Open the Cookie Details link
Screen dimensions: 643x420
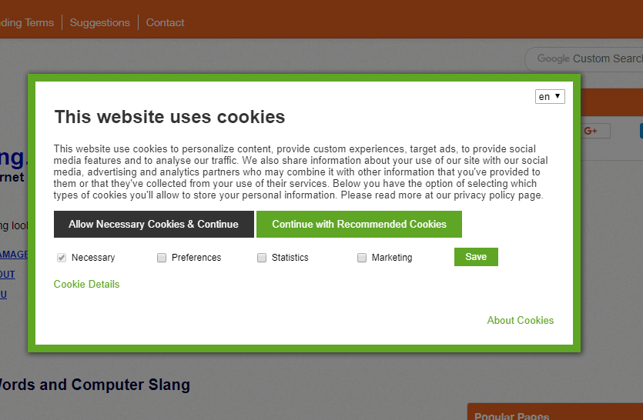[x=86, y=285]
